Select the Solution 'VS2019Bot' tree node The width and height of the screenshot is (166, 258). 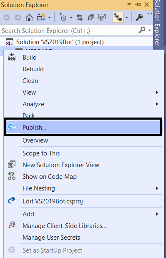pyautogui.click(x=60, y=42)
